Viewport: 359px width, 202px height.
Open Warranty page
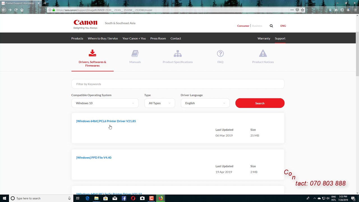tap(264, 38)
